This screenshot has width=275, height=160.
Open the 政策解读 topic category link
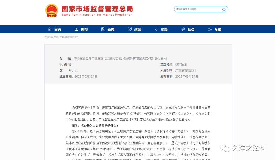click(x=181, y=64)
